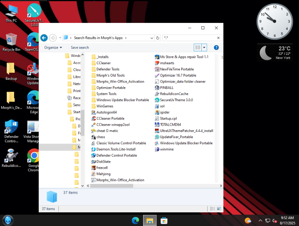Open the Start menu alien button
The height and width of the screenshot is (226, 299).
click(x=8, y=220)
